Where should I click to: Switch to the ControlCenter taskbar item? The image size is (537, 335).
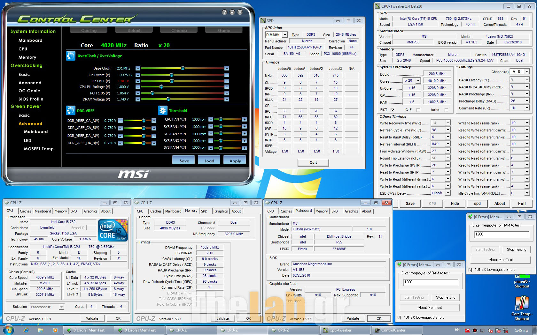pyautogui.click(x=397, y=330)
